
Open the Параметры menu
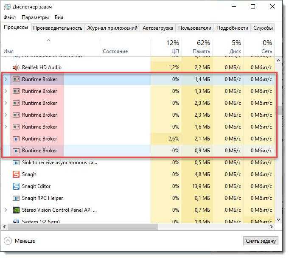(x=35, y=17)
